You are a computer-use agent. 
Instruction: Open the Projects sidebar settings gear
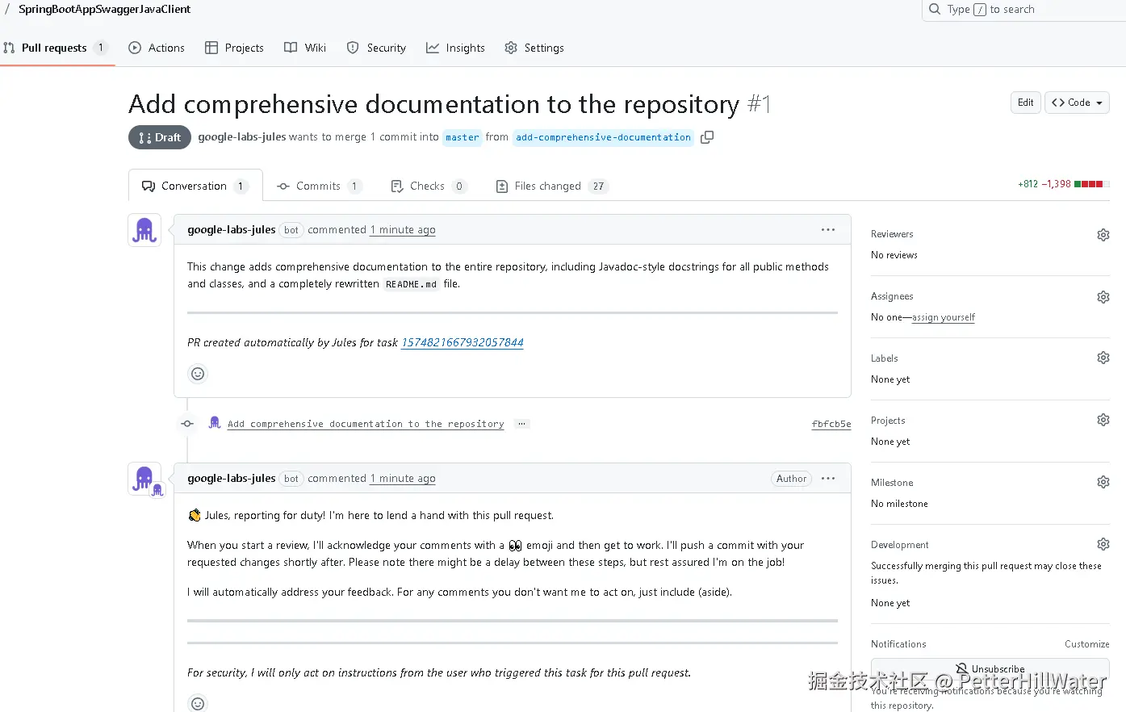click(1103, 420)
